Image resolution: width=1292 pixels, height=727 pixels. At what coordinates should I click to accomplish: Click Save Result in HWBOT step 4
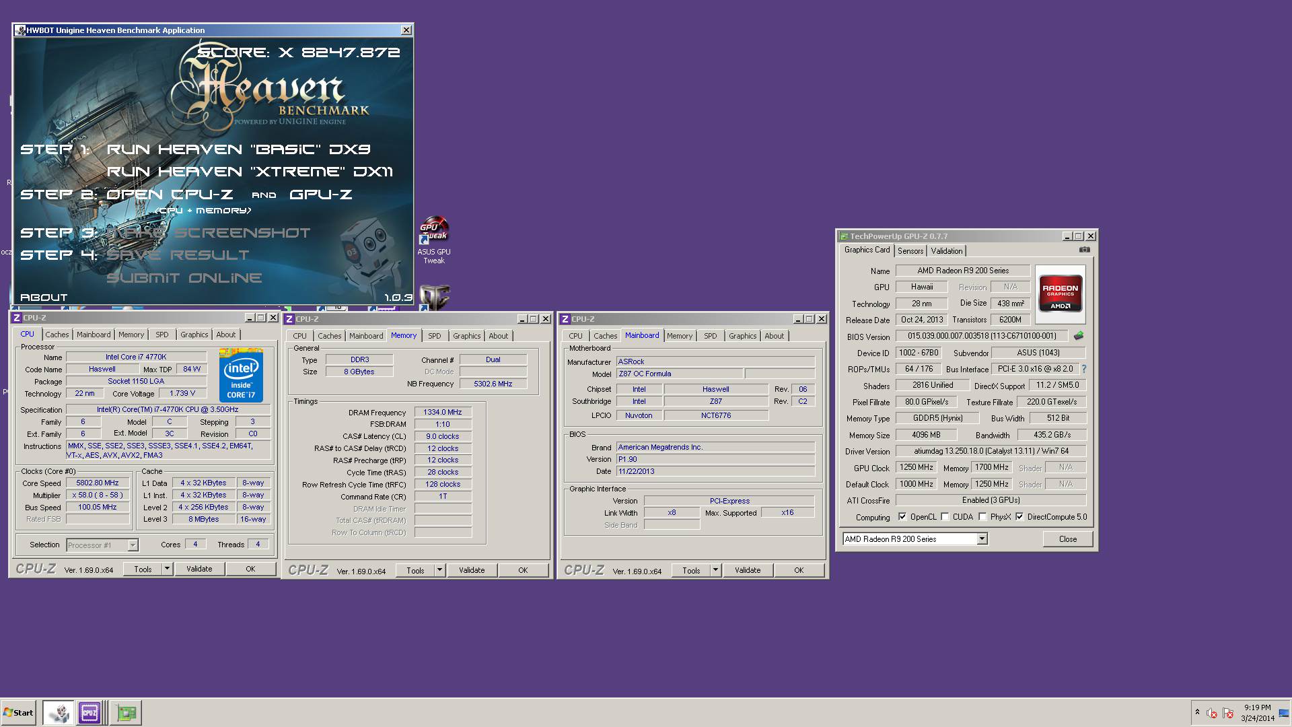(178, 255)
